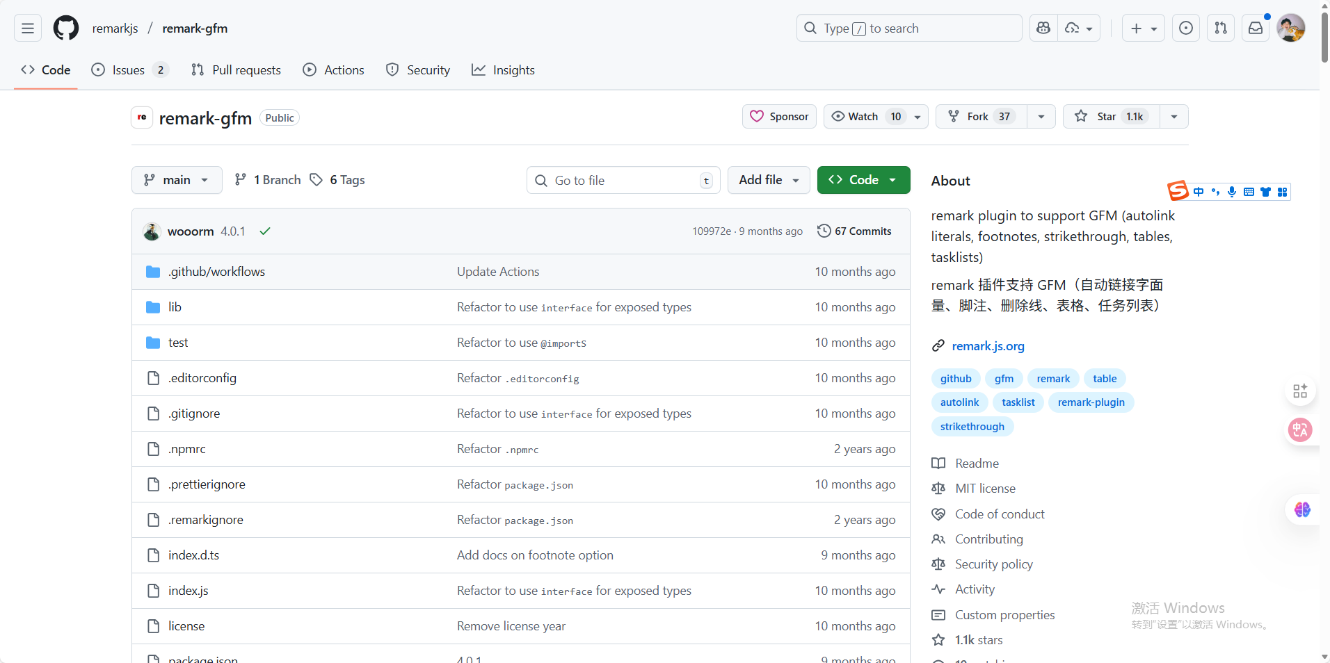The width and height of the screenshot is (1330, 663).
Task: Expand the Fork options caret
Action: pyautogui.click(x=1041, y=117)
